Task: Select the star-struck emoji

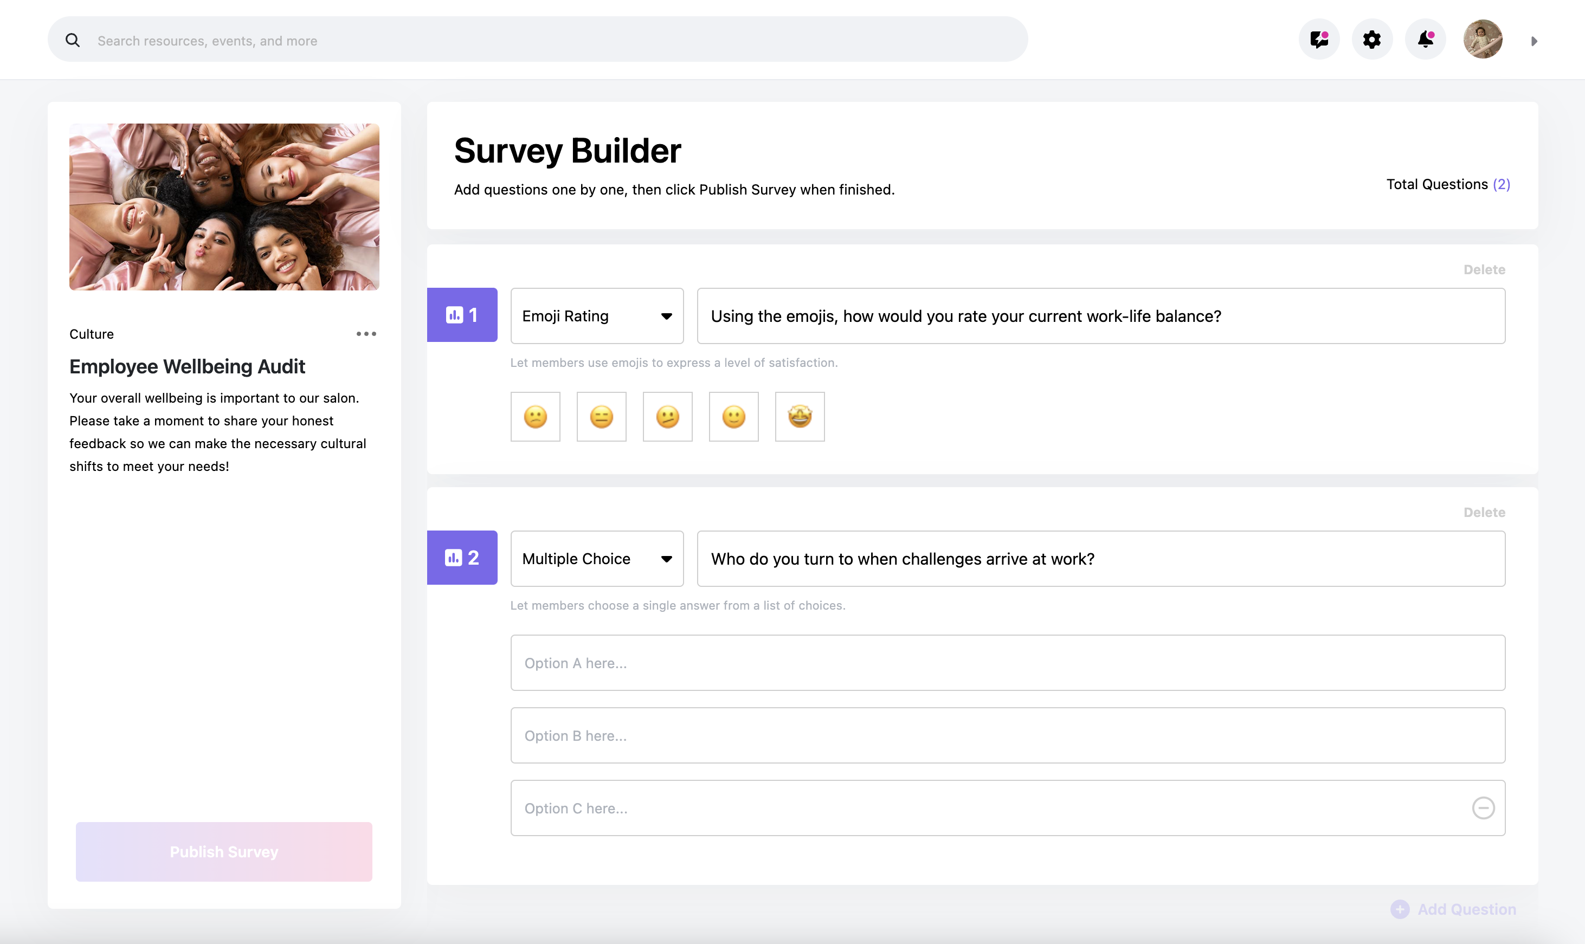Action: click(x=800, y=417)
